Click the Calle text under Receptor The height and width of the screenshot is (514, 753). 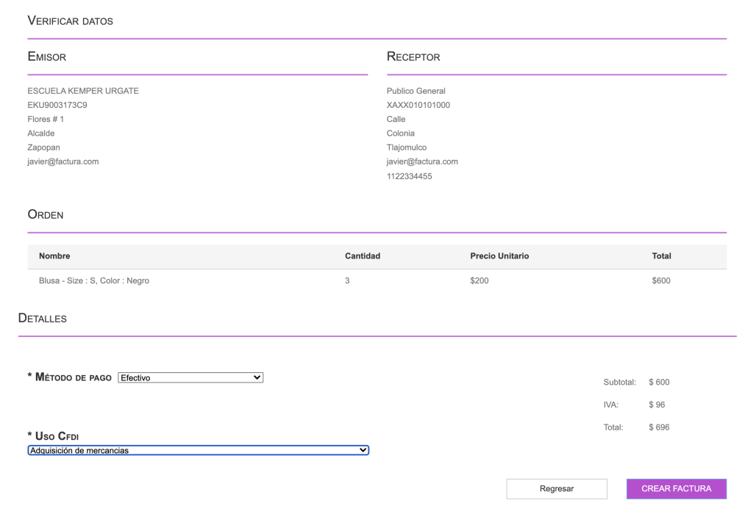(396, 119)
